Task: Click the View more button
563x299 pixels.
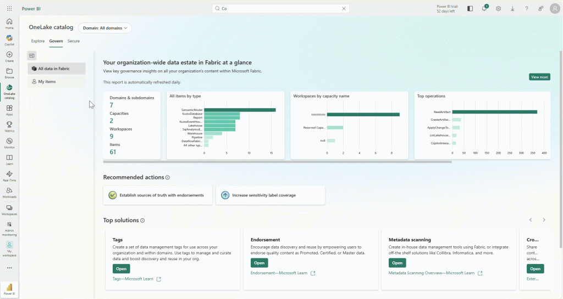Action: [x=539, y=77]
